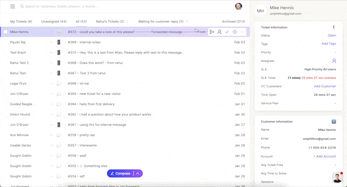Click customer name Guided Beagle
347x187 pixels.
pyautogui.click(x=21, y=104)
